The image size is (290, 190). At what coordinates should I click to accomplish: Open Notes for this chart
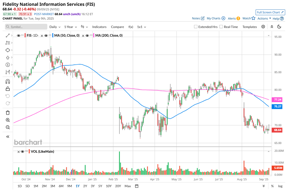pyautogui.click(x=198, y=18)
